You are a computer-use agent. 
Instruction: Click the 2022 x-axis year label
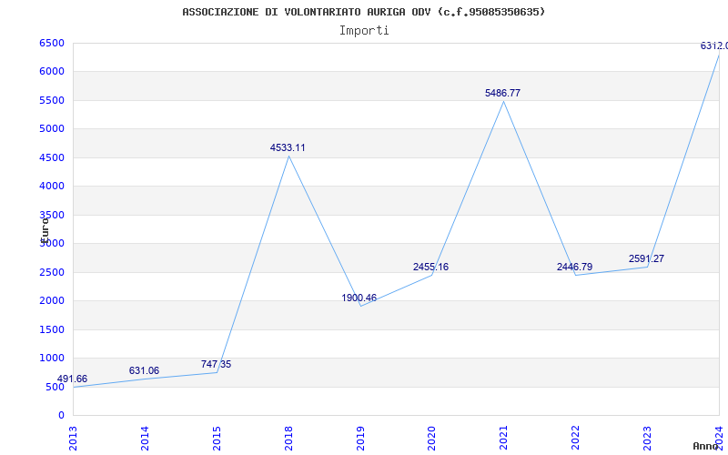[575, 439]
